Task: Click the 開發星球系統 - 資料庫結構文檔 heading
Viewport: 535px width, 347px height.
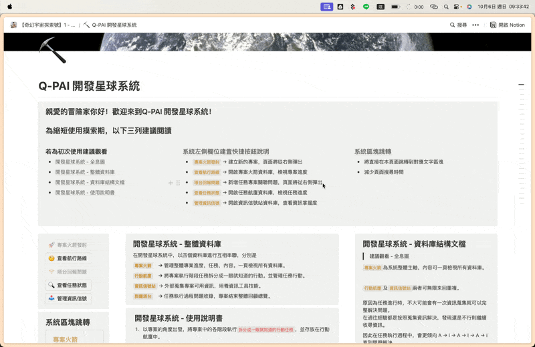Action: (x=414, y=244)
